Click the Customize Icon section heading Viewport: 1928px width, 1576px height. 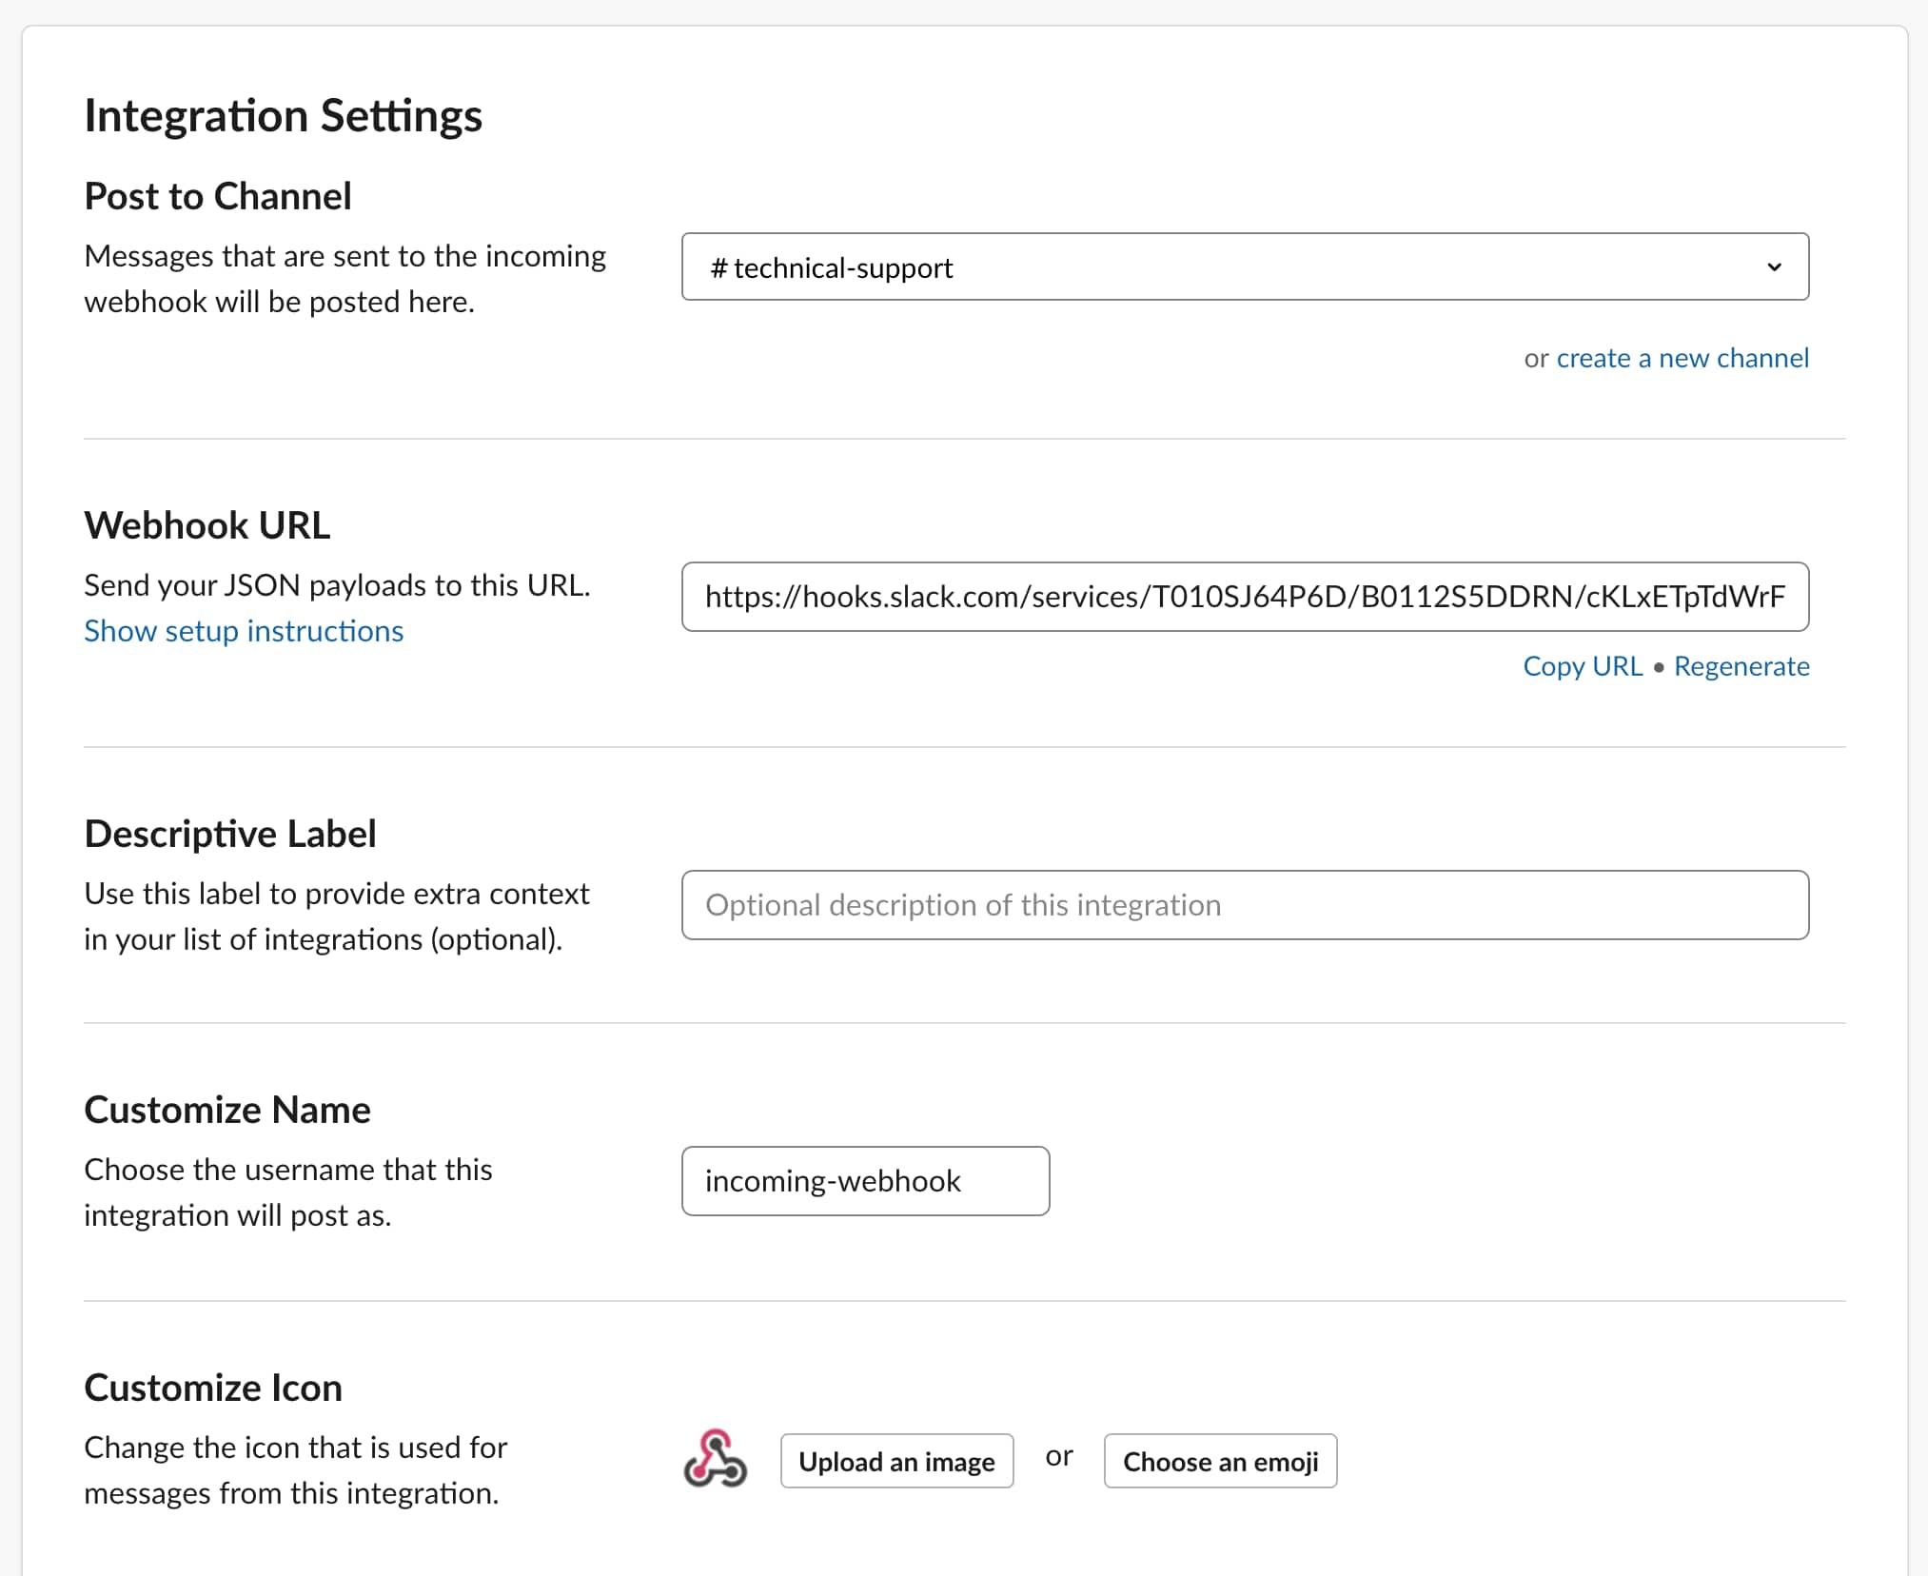tap(213, 1388)
